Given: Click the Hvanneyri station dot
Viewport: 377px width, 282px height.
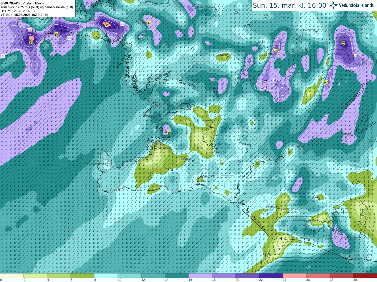Looking at the screenshot, I should click(x=168, y=76).
